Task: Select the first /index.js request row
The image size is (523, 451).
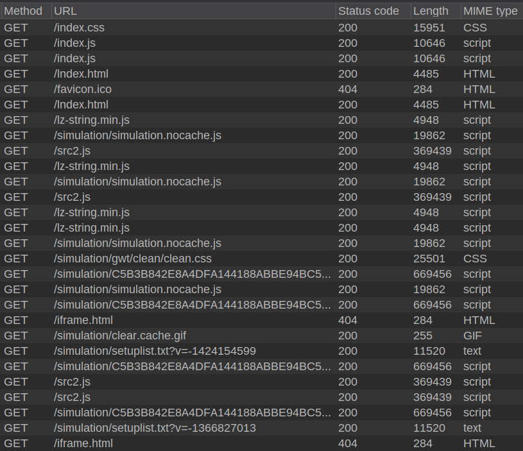Action: pos(74,43)
